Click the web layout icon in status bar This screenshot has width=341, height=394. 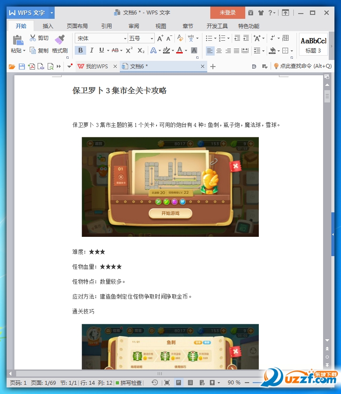[202, 383]
